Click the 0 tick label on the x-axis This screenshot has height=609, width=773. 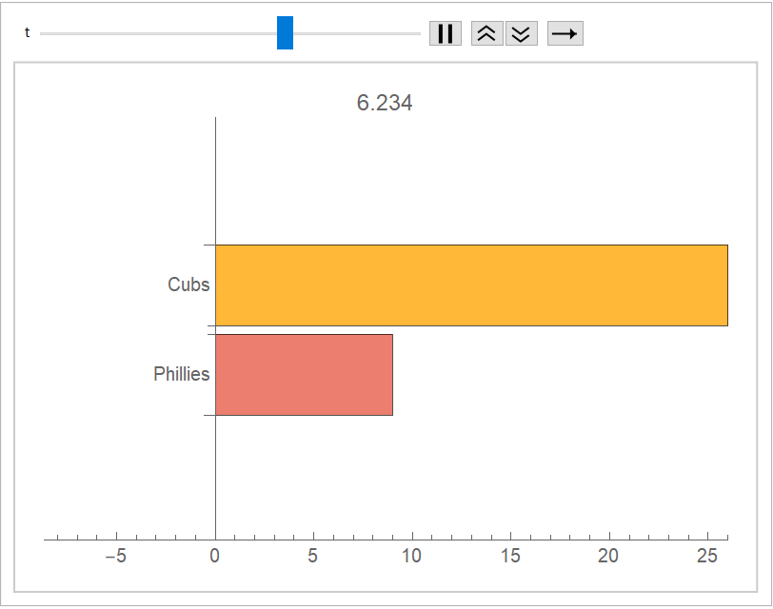(215, 557)
